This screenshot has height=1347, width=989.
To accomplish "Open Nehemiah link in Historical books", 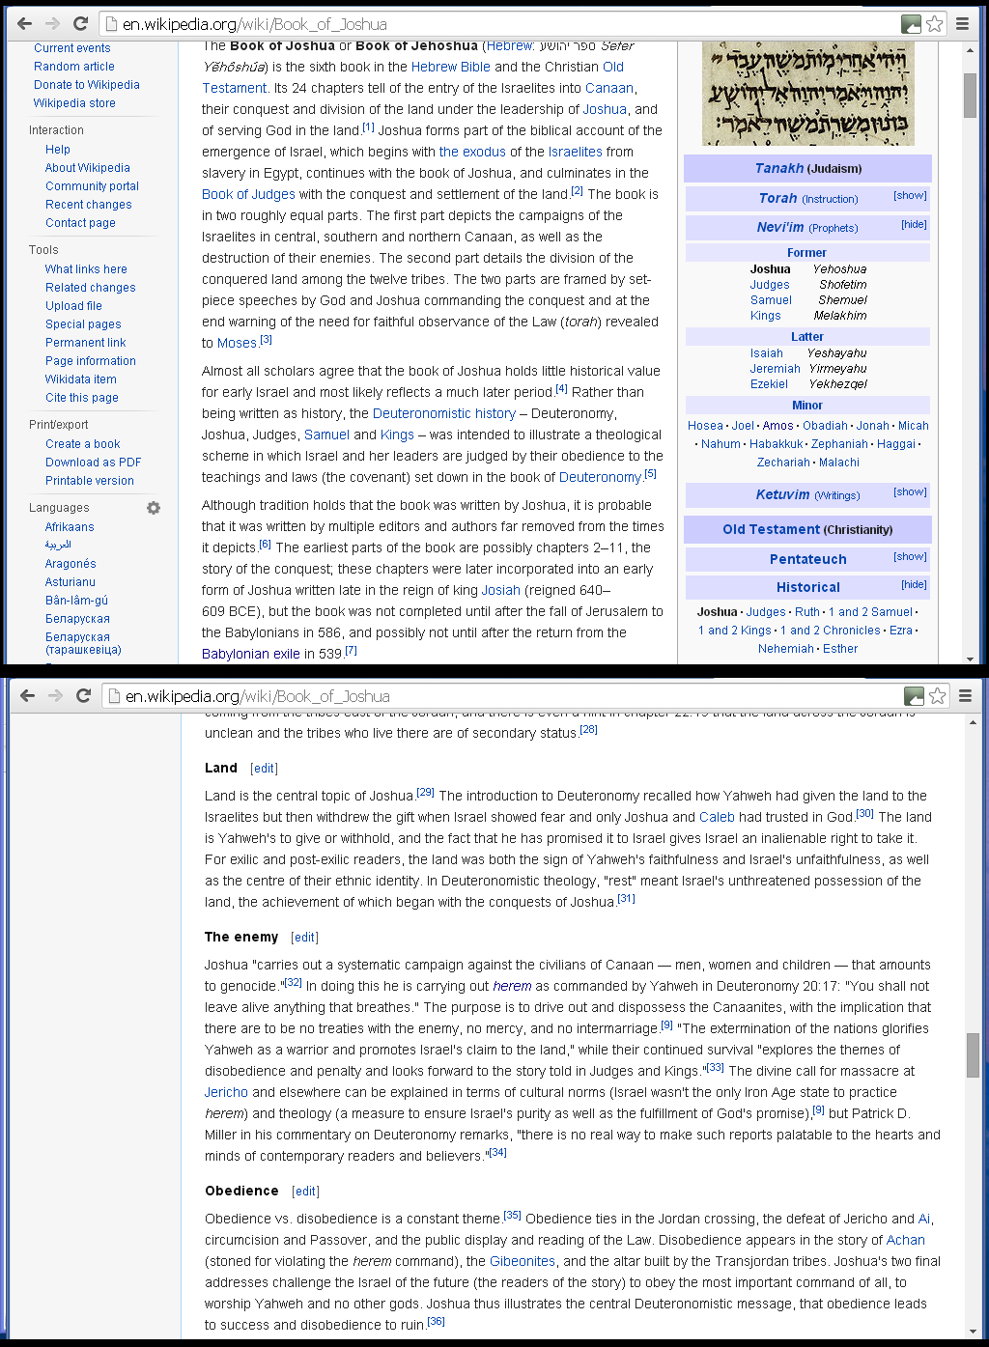I will coord(786,649).
